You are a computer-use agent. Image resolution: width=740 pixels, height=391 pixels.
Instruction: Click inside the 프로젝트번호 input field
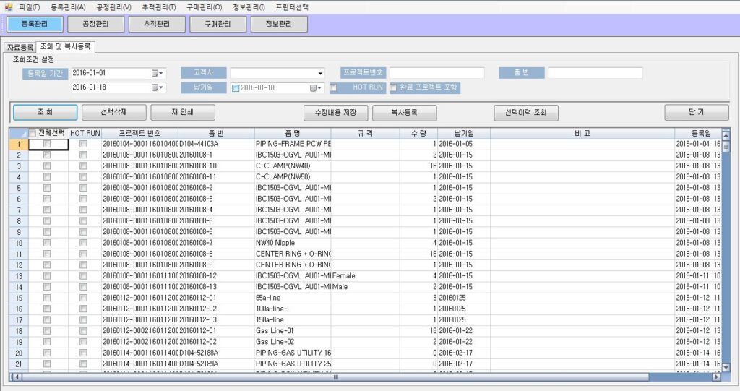436,73
